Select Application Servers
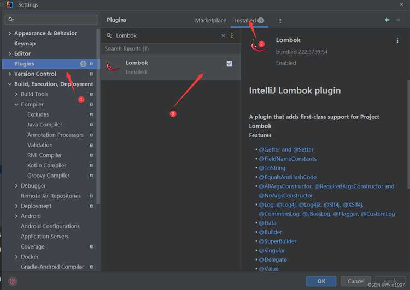410x290 pixels. point(45,237)
